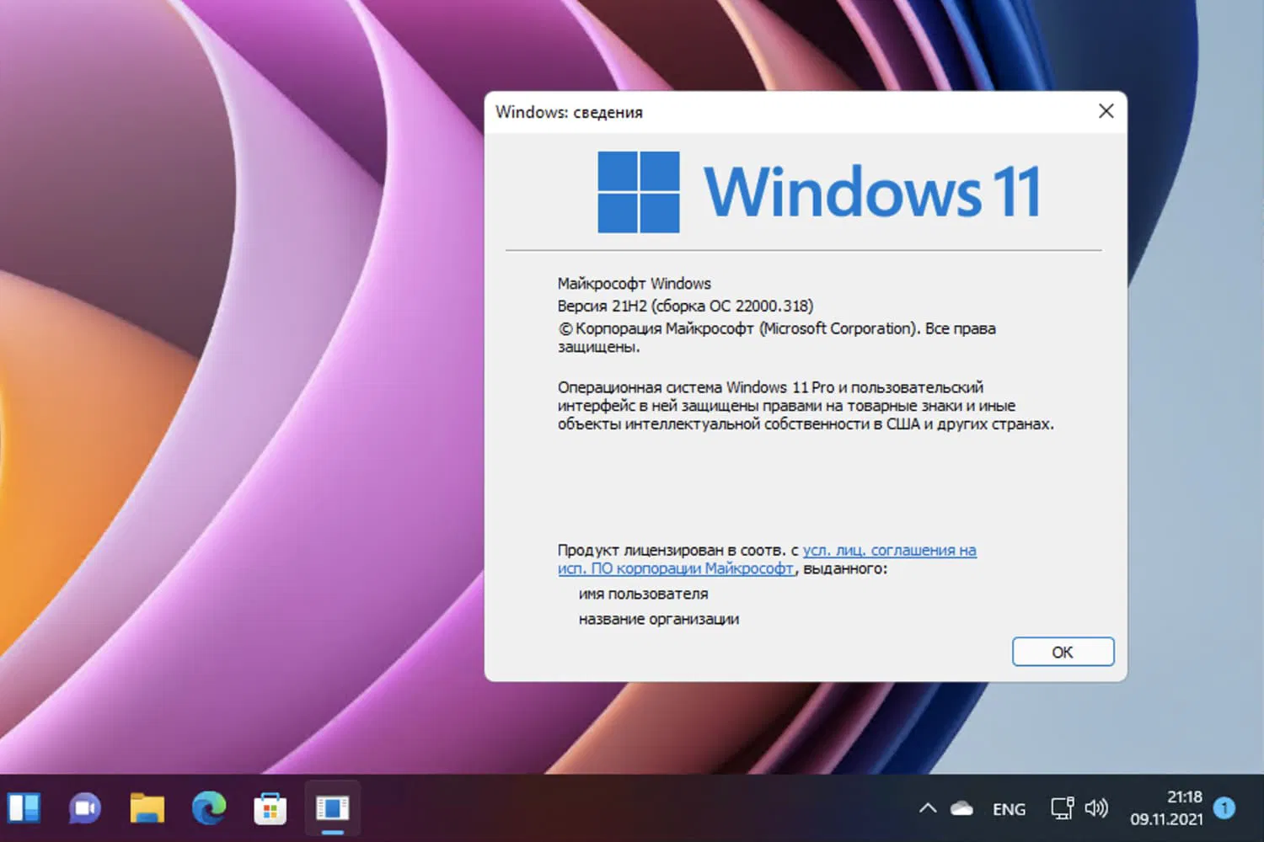Click the OneDrive cloud icon in system tray
The image size is (1264, 842).
961,807
